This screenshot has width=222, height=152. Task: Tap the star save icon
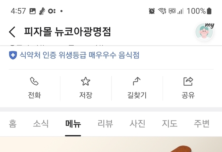[x=86, y=82]
